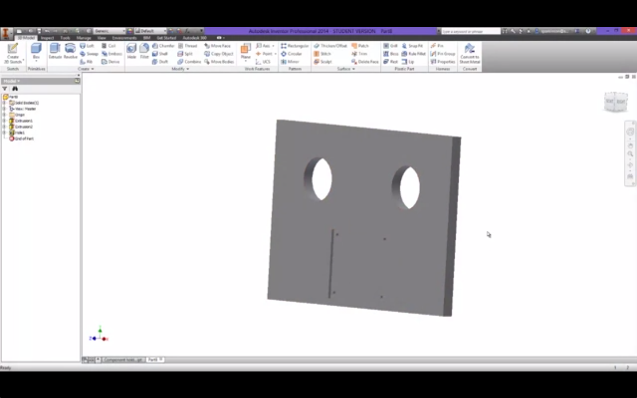Screen dimensions: 637x398
Task: Open the Autodesk 360 ribbon tab
Action: coord(195,38)
